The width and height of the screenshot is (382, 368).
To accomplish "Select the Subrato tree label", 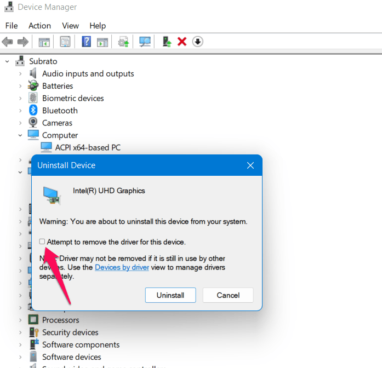I will click(x=43, y=61).
